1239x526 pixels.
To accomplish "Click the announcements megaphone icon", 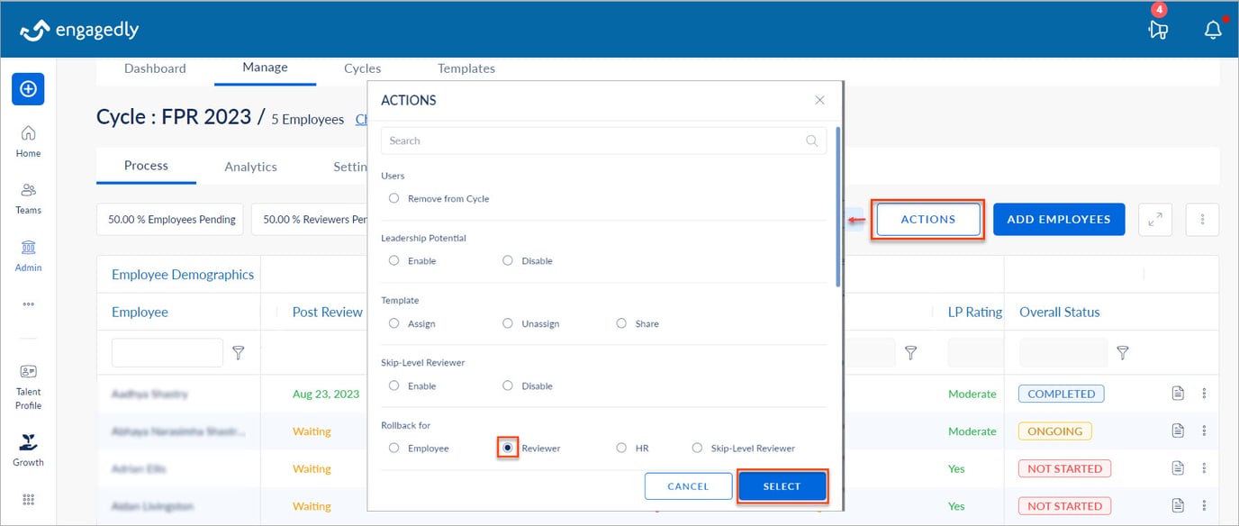I will click(x=1158, y=30).
